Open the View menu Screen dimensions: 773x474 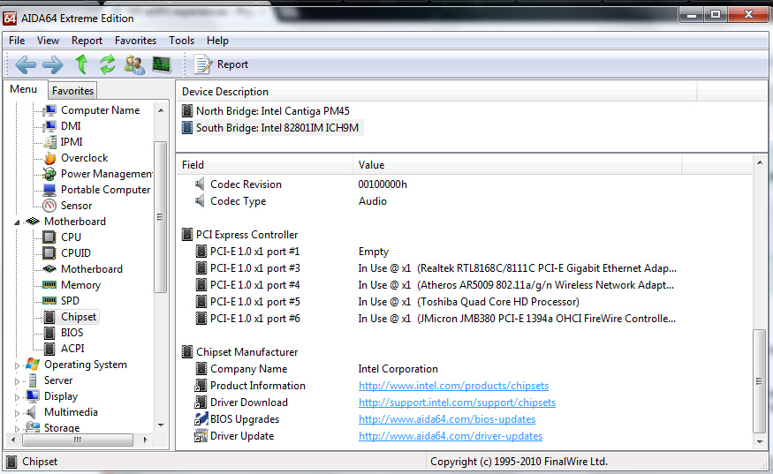click(48, 41)
